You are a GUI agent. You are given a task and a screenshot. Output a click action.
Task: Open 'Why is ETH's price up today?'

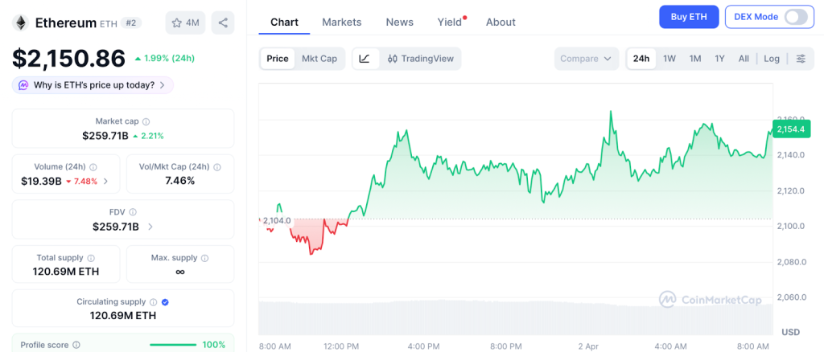coord(93,85)
